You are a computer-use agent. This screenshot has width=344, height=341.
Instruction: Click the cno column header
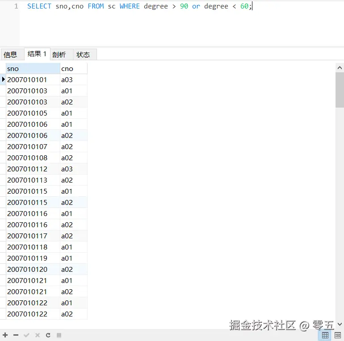[74, 69]
